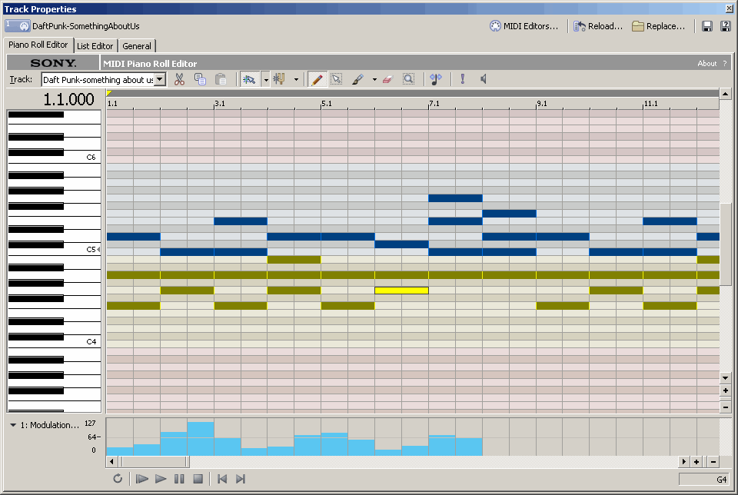Open the Track selection dropdown
This screenshot has width=738, height=495.
[160, 79]
